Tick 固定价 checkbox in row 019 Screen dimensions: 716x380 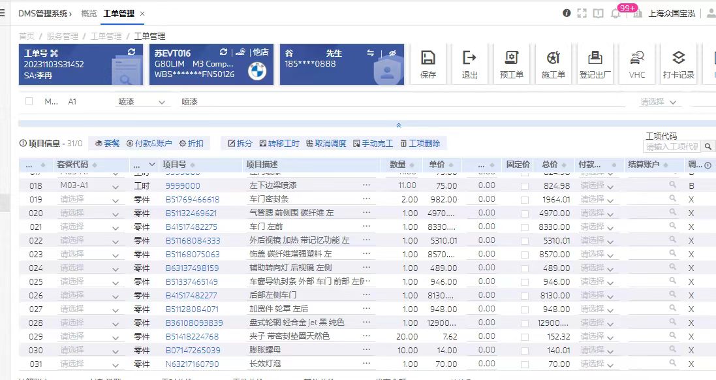[x=525, y=200]
